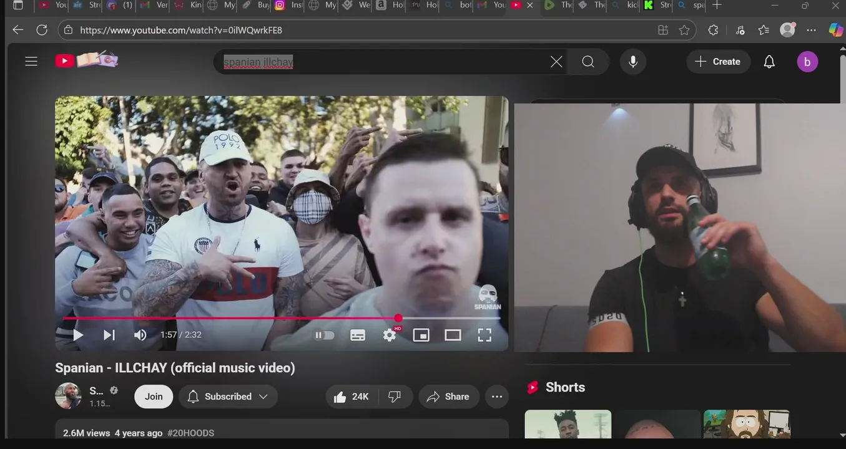The image size is (846, 449).
Task: Toggle subtitles/closed captions in player
Action: (x=358, y=335)
